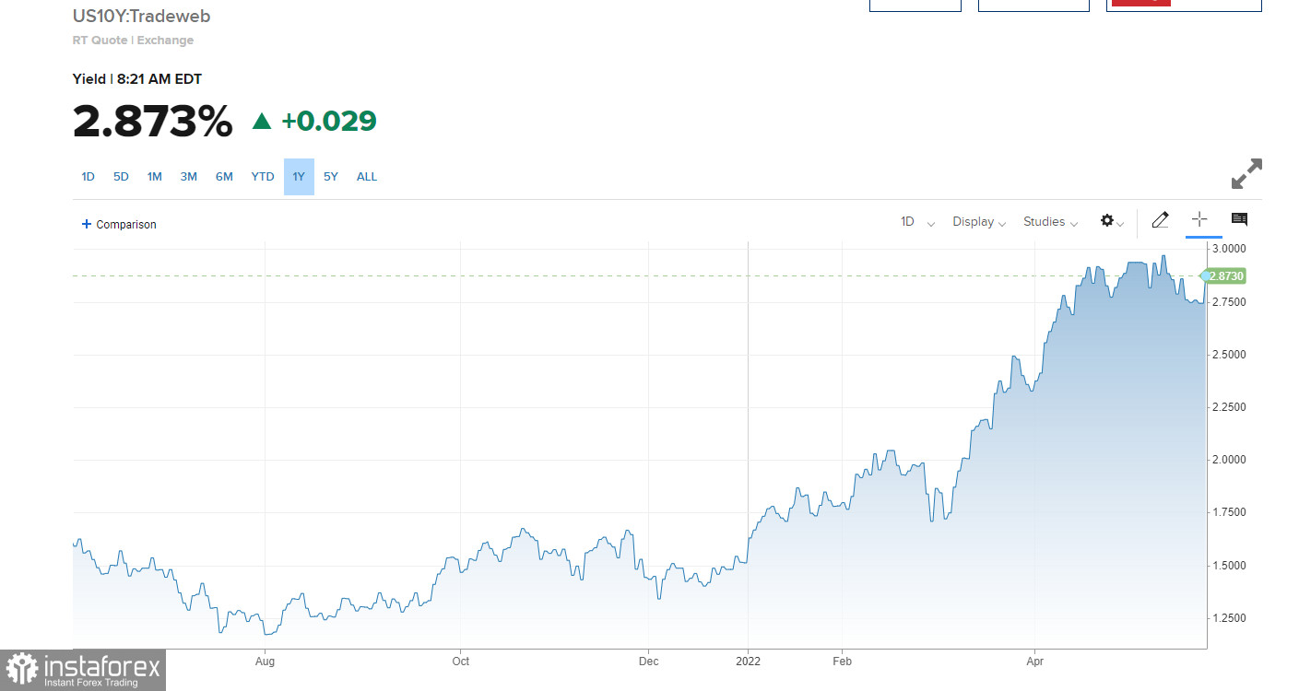Image resolution: width=1299 pixels, height=691 pixels.
Task: Switch to 1M time range
Action: pos(154,177)
